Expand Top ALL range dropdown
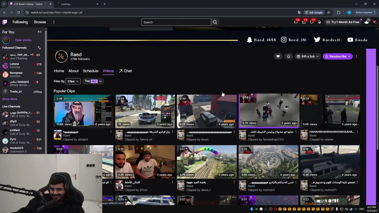Viewport: 379px width, 213px height. [93, 81]
